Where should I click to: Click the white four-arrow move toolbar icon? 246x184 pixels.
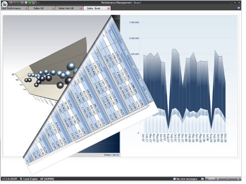pyautogui.click(x=26, y=3)
